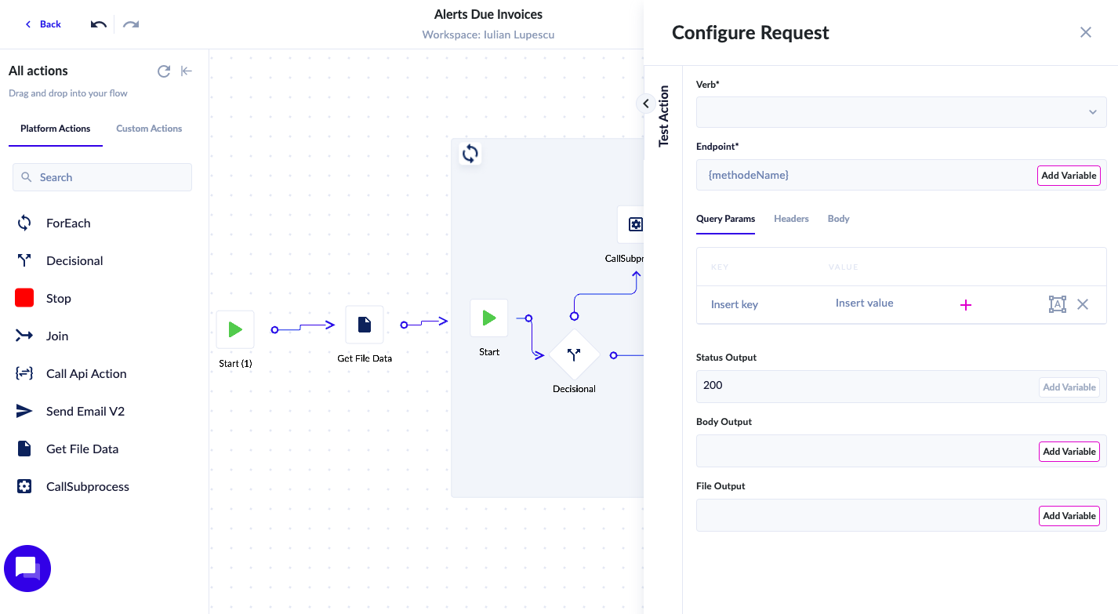Click Add Variable for Body Output
This screenshot has width=1118, height=614.
[x=1069, y=452]
